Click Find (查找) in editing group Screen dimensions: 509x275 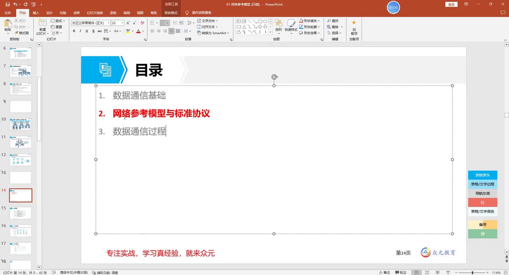point(333,21)
